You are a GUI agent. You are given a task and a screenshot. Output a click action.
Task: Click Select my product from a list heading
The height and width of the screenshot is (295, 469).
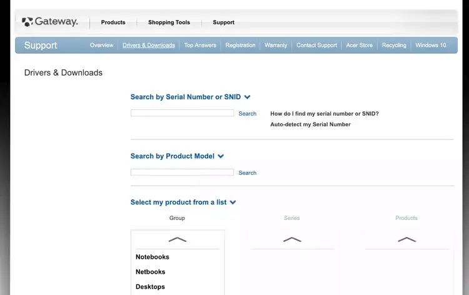tap(179, 202)
